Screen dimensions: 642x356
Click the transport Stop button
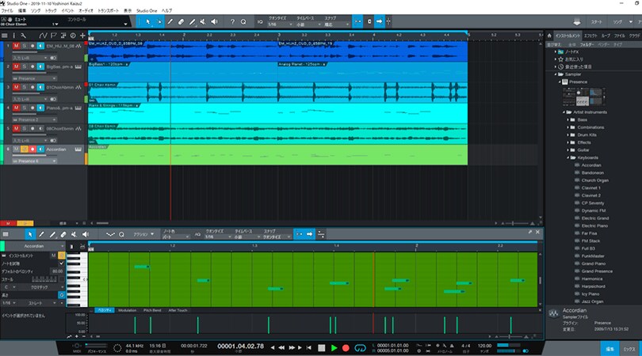click(322, 348)
